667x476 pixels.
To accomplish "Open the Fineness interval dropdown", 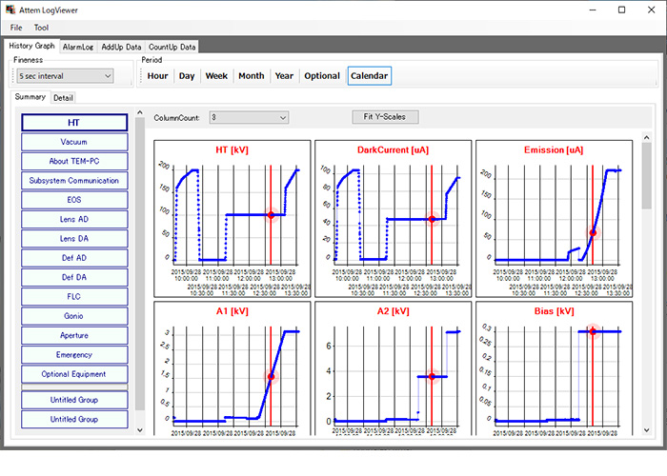I will pyautogui.click(x=65, y=76).
